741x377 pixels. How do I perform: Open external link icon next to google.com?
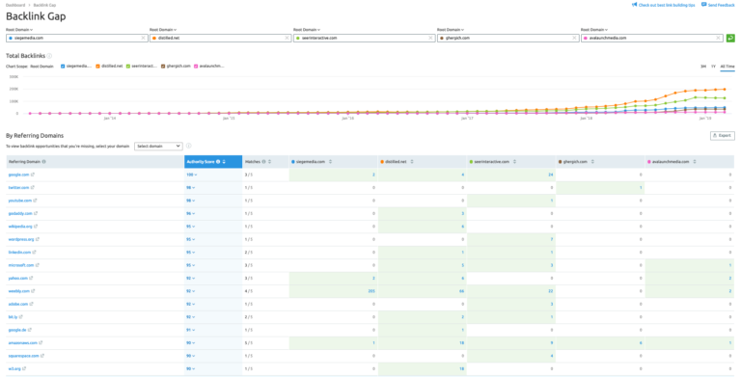33,175
